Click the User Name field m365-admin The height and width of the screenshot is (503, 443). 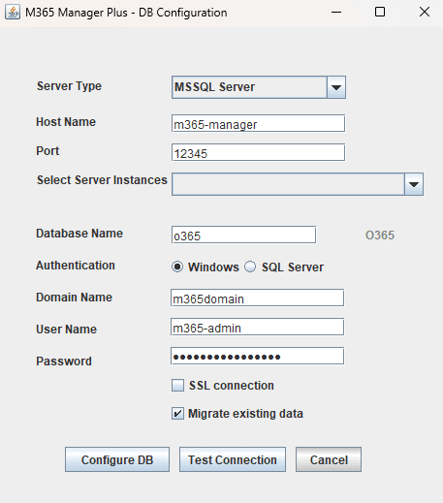pos(257,327)
